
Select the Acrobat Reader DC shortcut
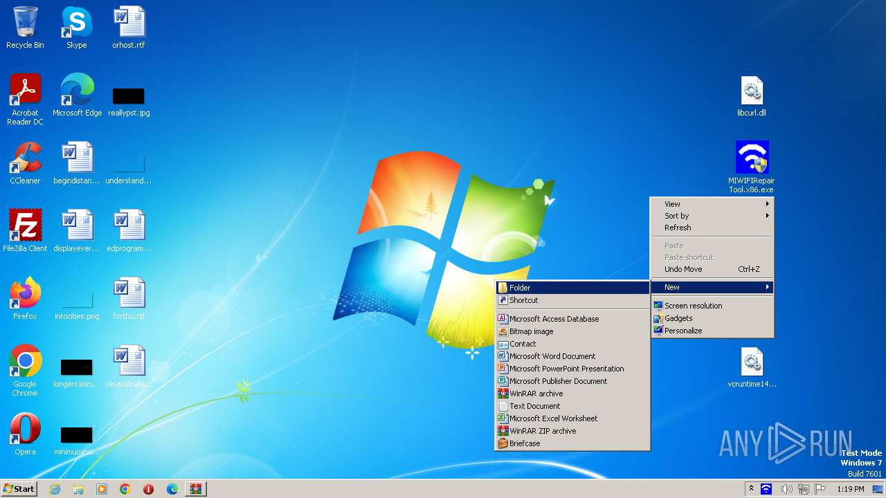25,99
